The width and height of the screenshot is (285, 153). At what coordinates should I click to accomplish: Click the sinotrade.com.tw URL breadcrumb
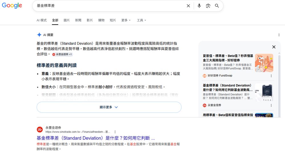coord(78,132)
